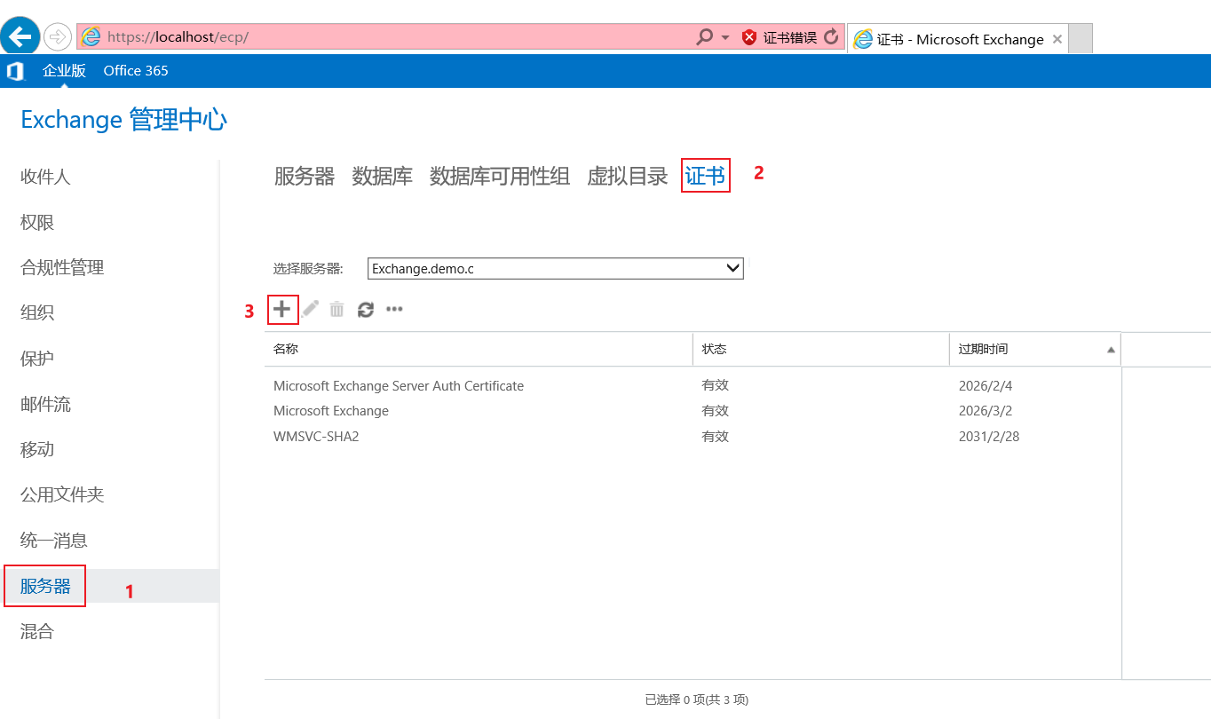Image resolution: width=1211 pixels, height=719 pixels.
Task: Close the Microsoft Exchange browser tab
Action: coord(1057,39)
